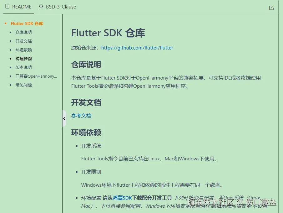Image resolution: width=283 pixels, height=213 pixels.
Task: Click the 开发限制 bullet item
Action: pos(91,172)
